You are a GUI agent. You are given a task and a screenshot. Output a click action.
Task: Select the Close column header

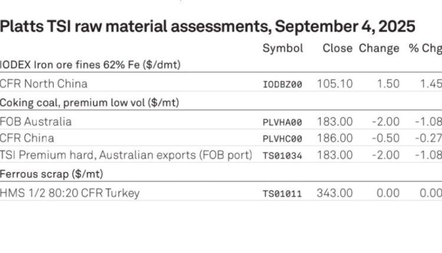pos(338,48)
